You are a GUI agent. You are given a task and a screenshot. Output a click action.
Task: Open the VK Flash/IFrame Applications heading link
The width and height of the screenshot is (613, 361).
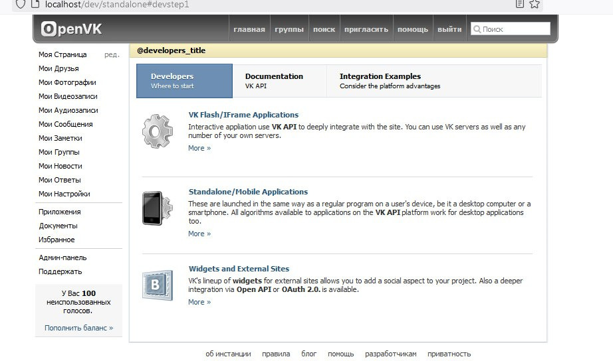tap(243, 115)
